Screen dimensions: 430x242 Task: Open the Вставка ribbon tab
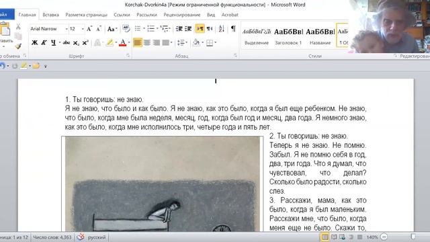pos(51,15)
